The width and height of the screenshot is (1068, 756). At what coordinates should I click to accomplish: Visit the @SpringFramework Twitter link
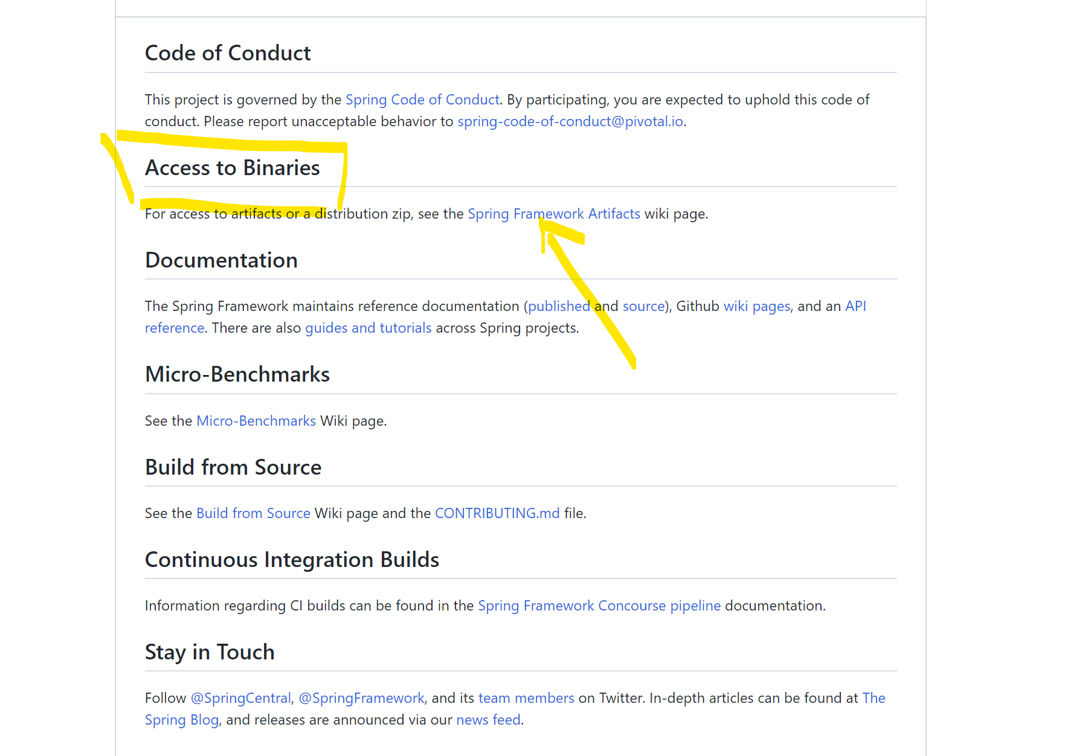[361, 698]
